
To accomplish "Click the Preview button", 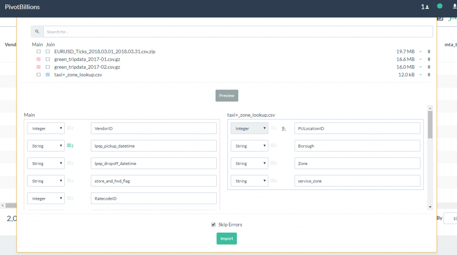I will (227, 96).
